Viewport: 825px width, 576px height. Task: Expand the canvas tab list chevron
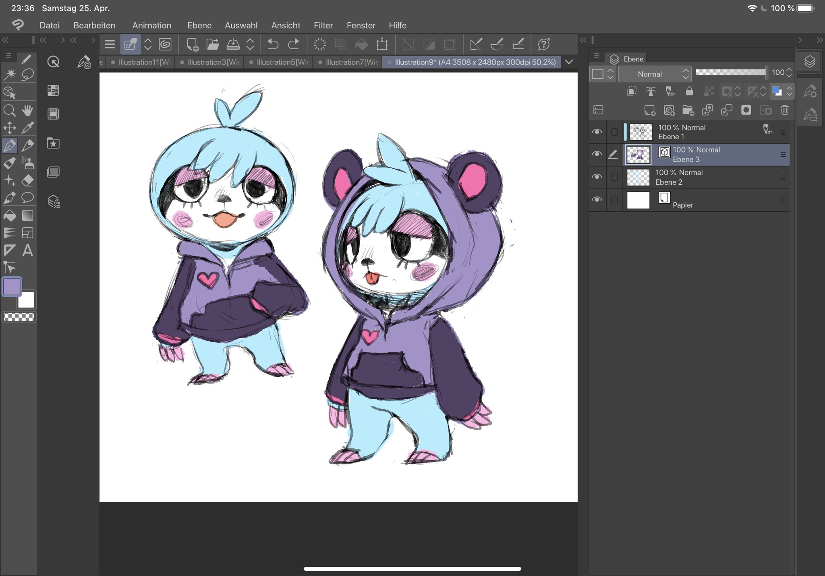point(569,62)
